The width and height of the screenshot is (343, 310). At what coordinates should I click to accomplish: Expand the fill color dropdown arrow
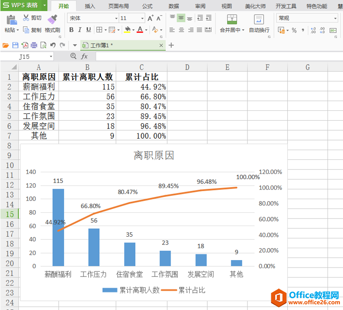point(133,30)
